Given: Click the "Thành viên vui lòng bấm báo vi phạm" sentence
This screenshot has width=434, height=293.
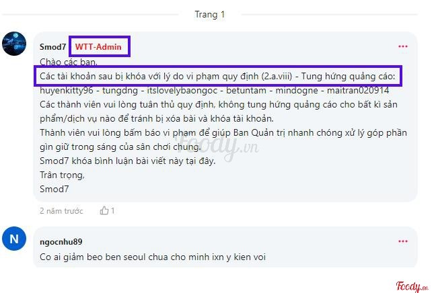Looking at the screenshot, I should pyautogui.click(x=223, y=140).
